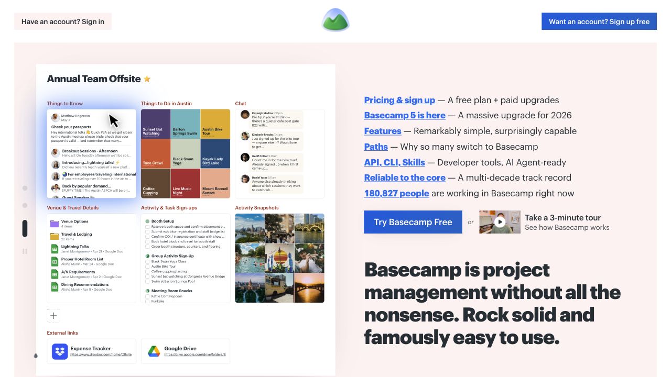The height and width of the screenshot is (377, 671).
Task: Click the Try Basecamp Free button
Action: pos(413,222)
